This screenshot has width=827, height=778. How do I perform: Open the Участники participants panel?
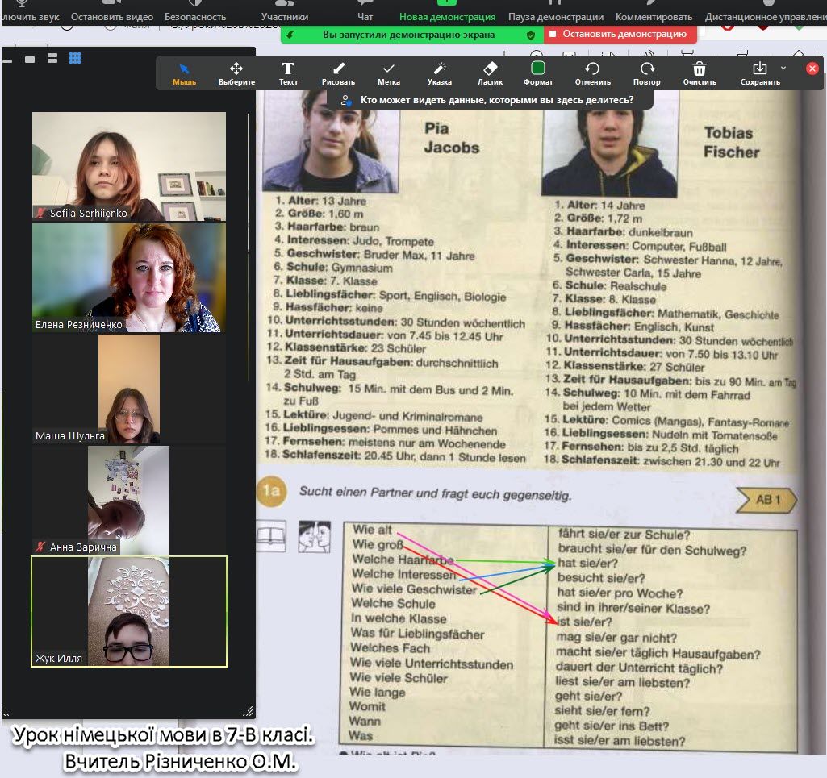285,11
